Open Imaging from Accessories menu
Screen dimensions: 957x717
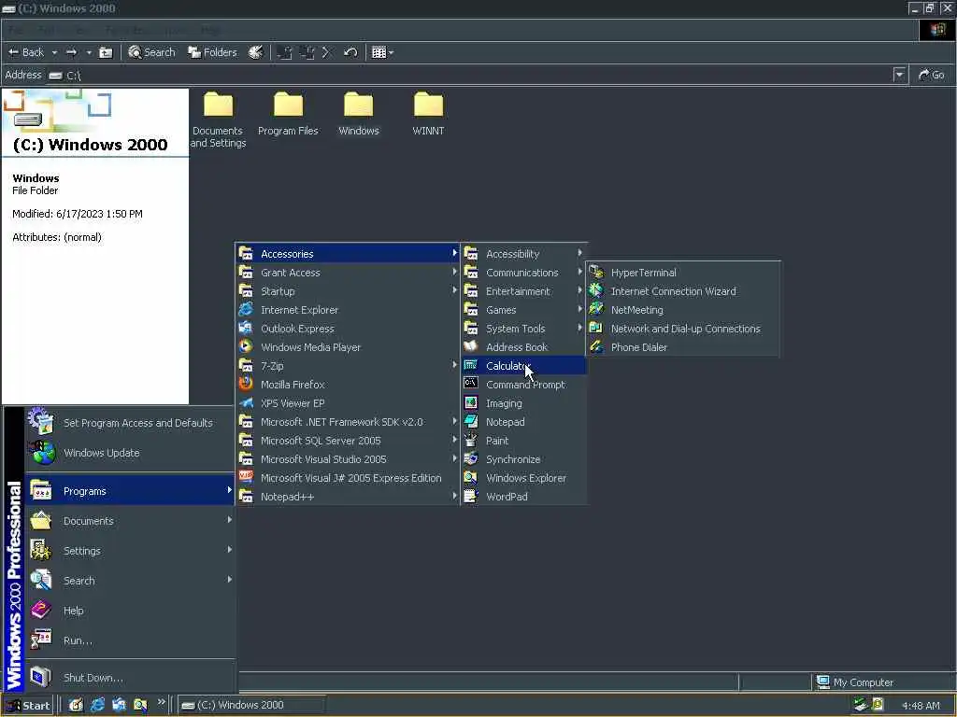[523, 403]
